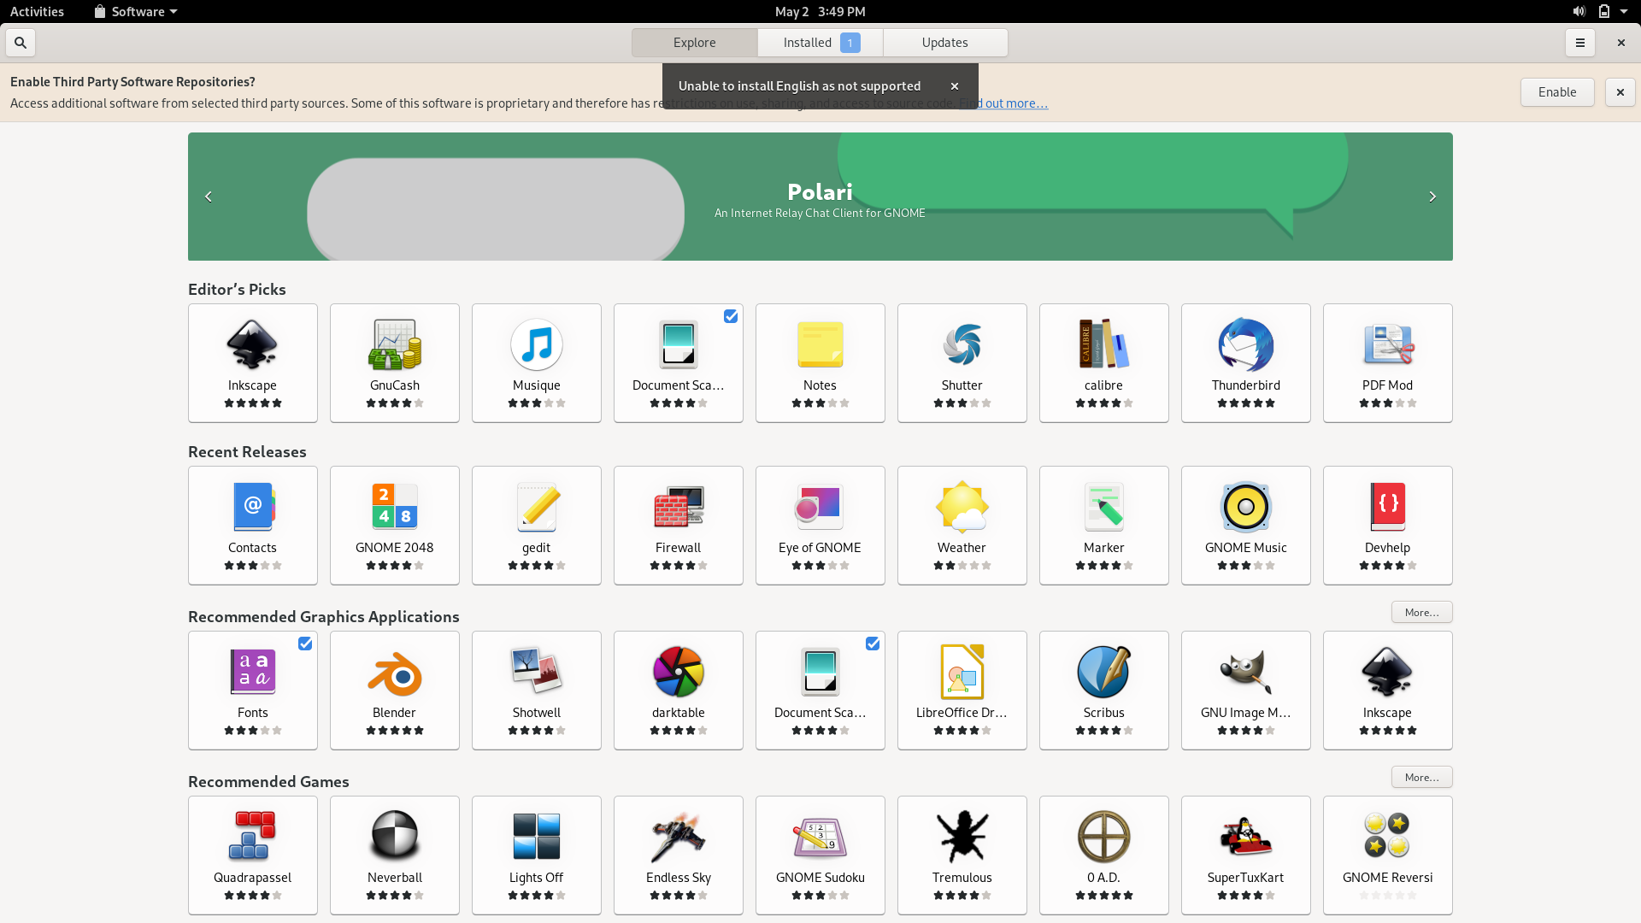Screen dimensions: 1641x923
Task: Open the gedit text editor tile
Action: (x=536, y=525)
